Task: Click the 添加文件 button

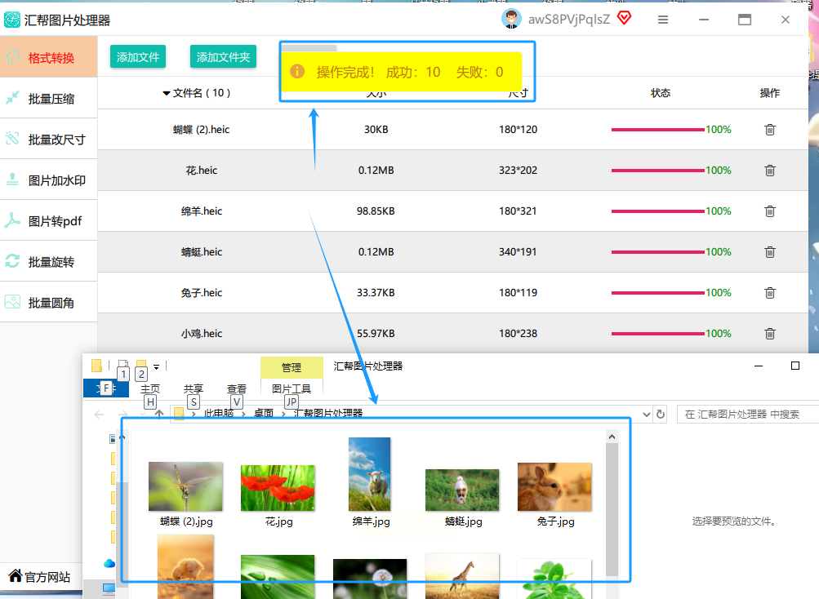Action: (x=138, y=57)
